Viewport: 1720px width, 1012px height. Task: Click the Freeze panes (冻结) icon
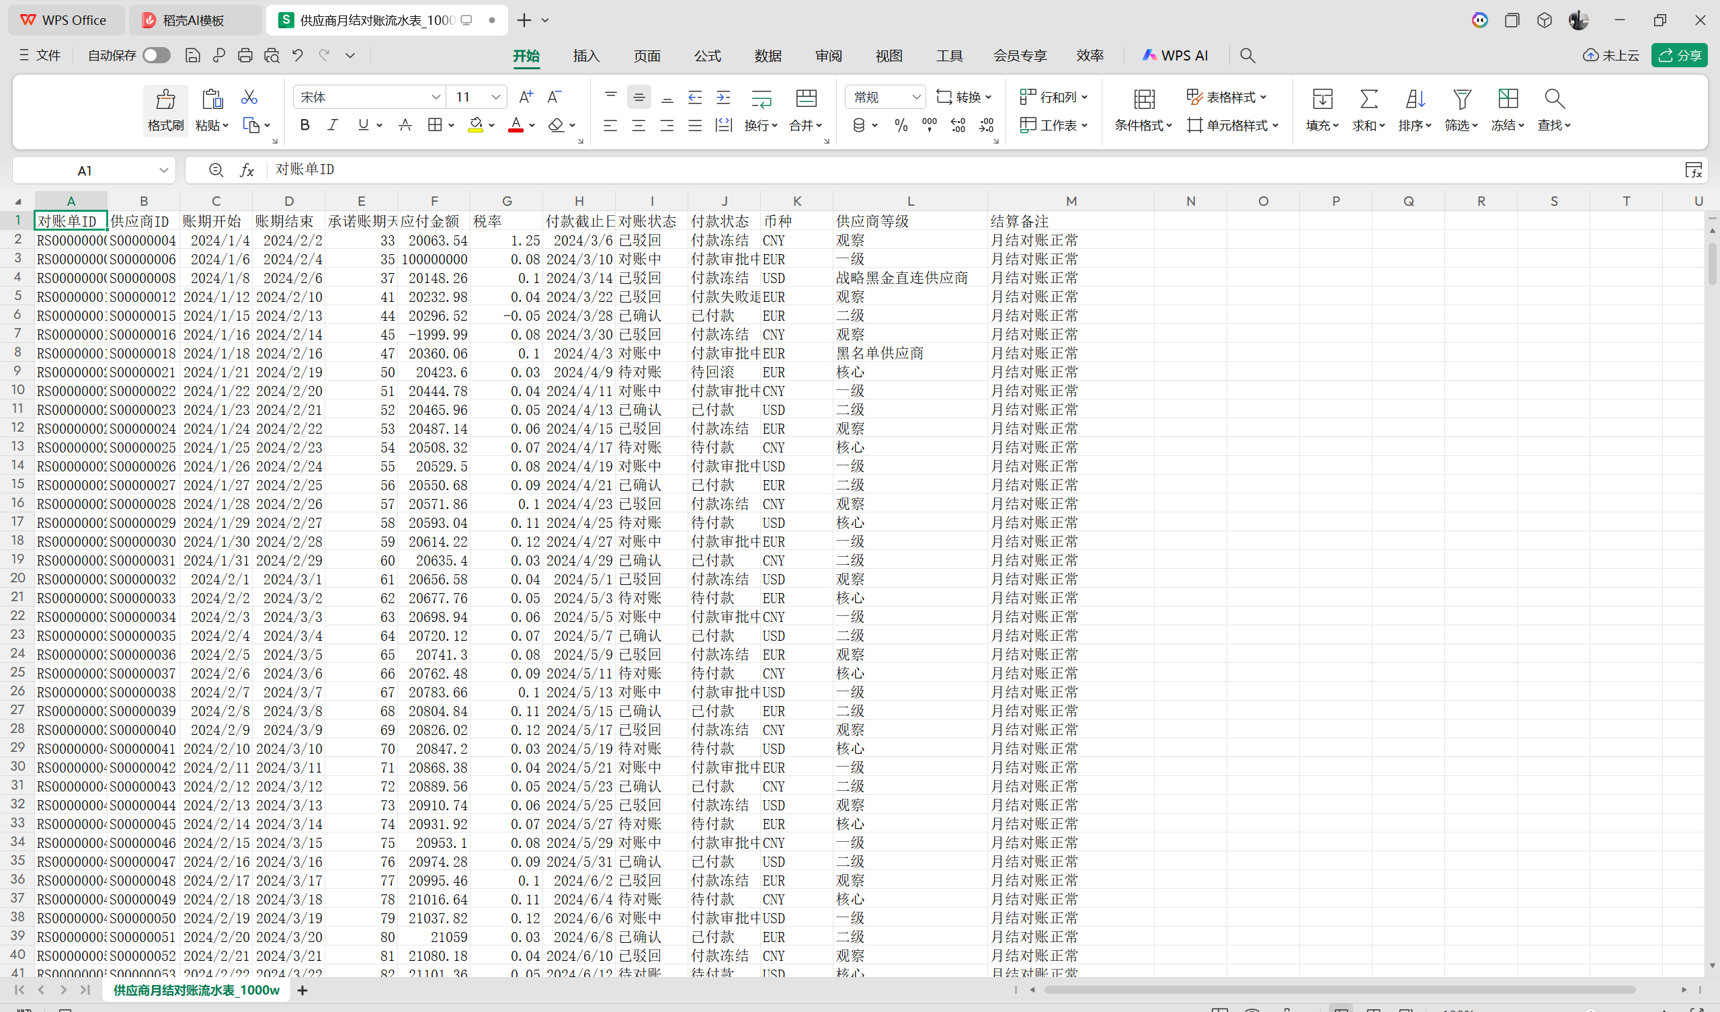pos(1507,100)
